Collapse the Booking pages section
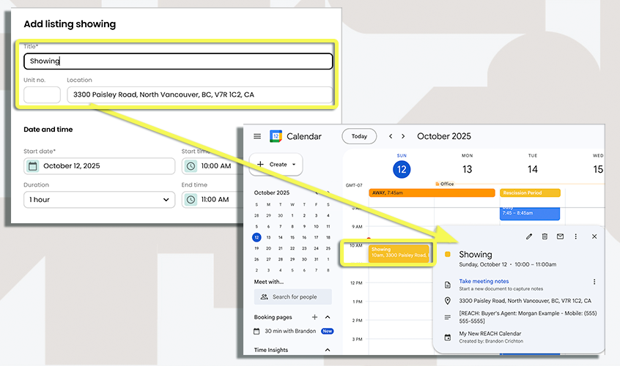Screen dimensions: 620x366 [327, 317]
